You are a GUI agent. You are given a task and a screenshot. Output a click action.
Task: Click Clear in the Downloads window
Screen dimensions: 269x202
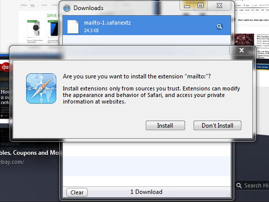77,192
